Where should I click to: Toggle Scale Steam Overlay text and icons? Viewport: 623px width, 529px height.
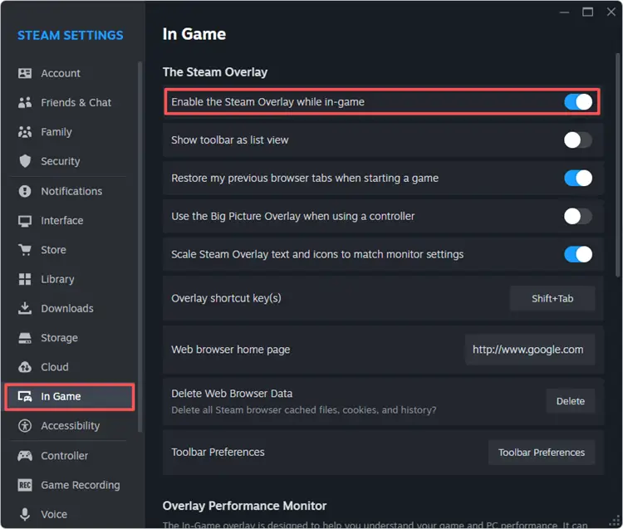tap(577, 254)
